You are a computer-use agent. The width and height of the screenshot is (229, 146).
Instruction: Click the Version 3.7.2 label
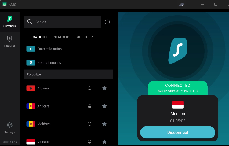tap(10, 142)
